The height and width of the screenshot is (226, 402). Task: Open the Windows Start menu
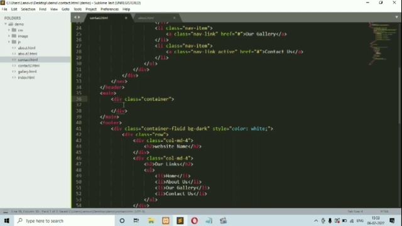pos(7,220)
